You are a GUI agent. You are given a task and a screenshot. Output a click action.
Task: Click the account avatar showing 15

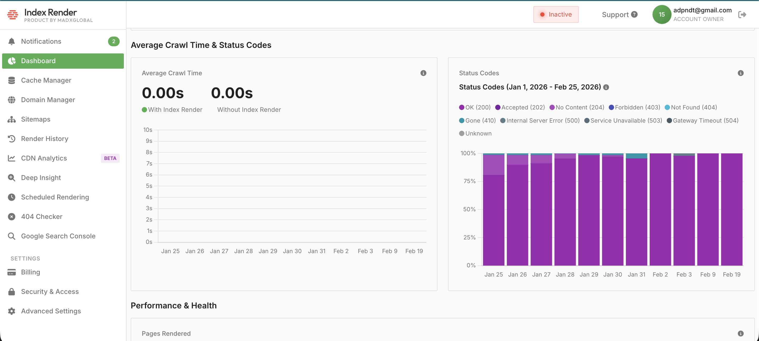pyautogui.click(x=662, y=14)
